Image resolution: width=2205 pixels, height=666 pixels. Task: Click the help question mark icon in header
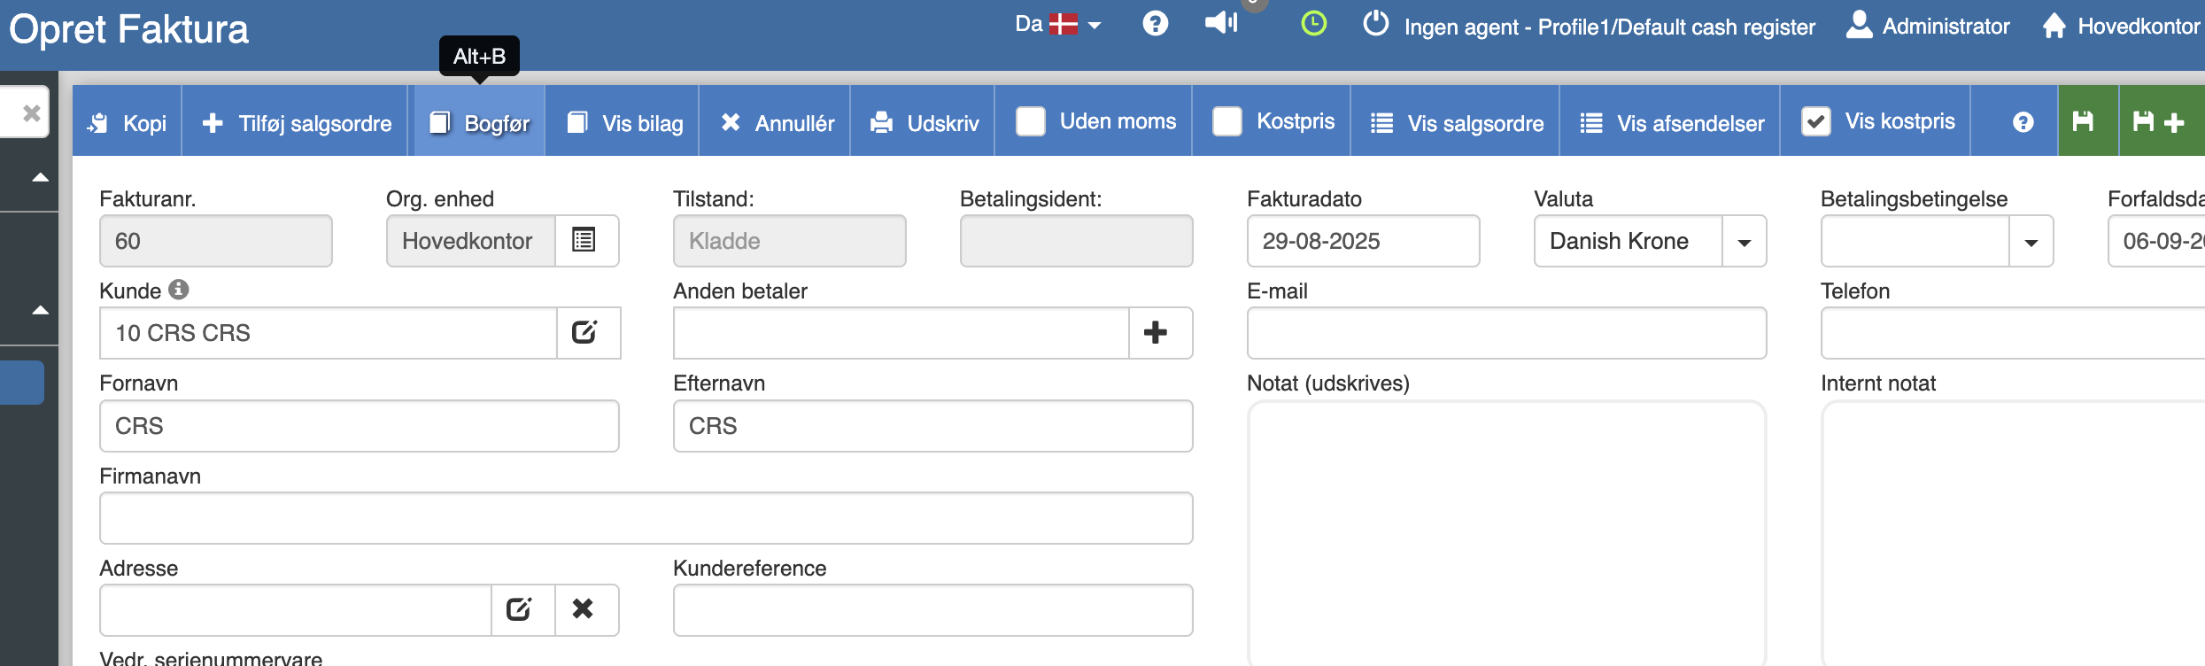(x=1155, y=24)
